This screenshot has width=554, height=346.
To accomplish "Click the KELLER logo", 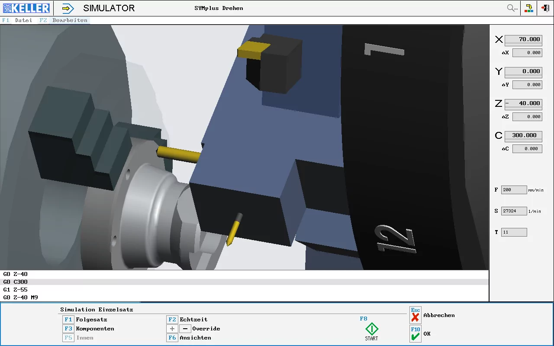I will tap(26, 8).
